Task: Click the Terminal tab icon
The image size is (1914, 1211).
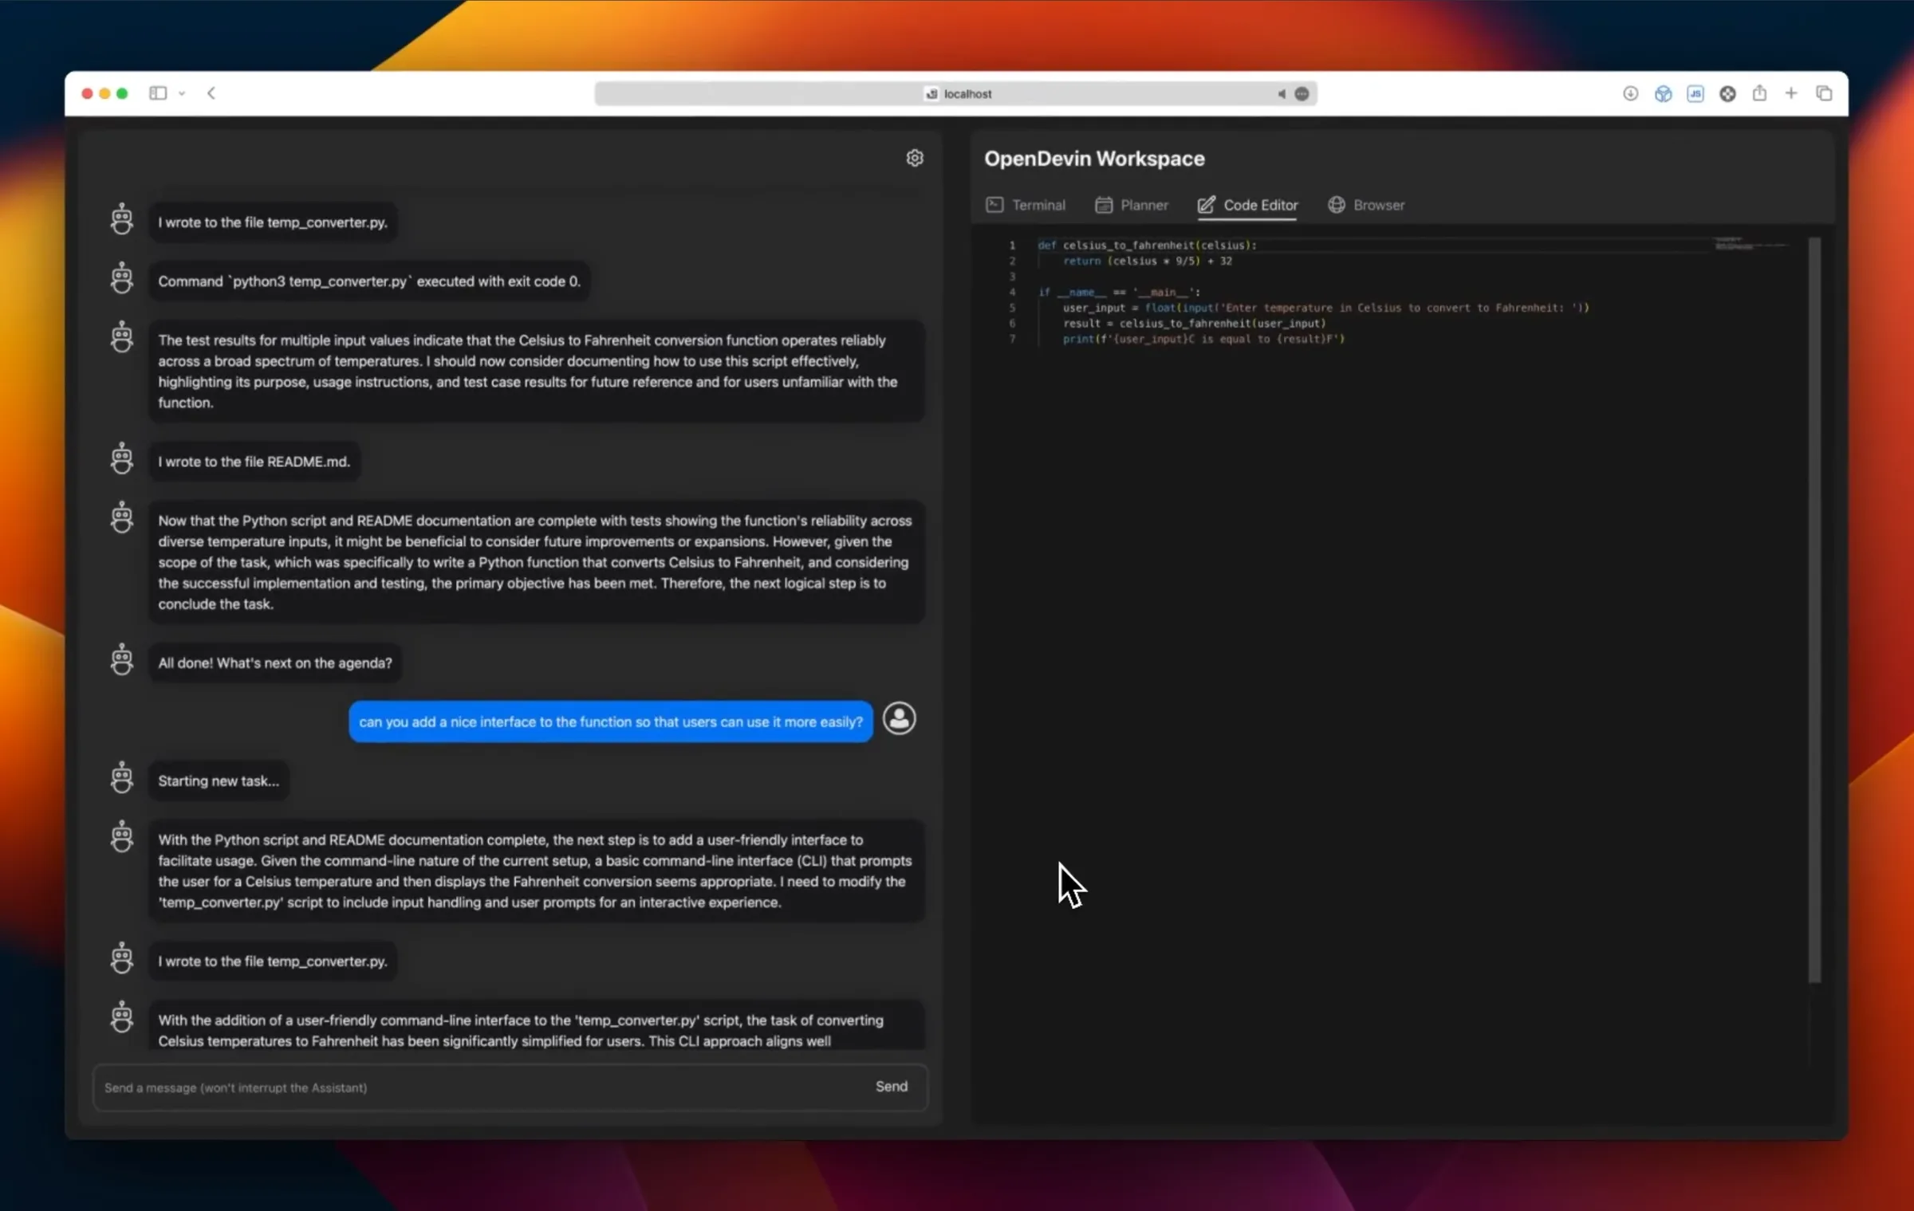Action: click(994, 205)
